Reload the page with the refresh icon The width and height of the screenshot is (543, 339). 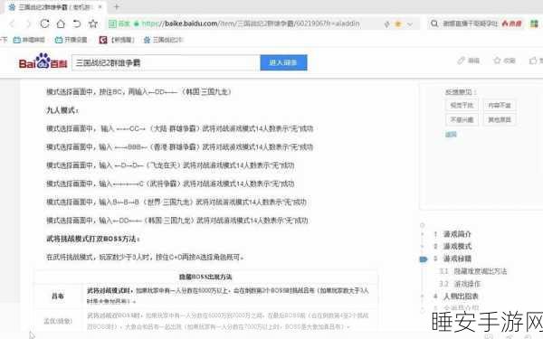tap(44, 24)
